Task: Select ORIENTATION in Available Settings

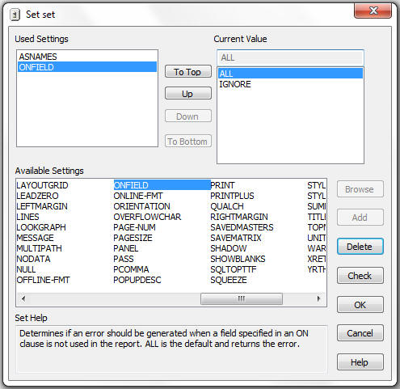Action: point(142,206)
